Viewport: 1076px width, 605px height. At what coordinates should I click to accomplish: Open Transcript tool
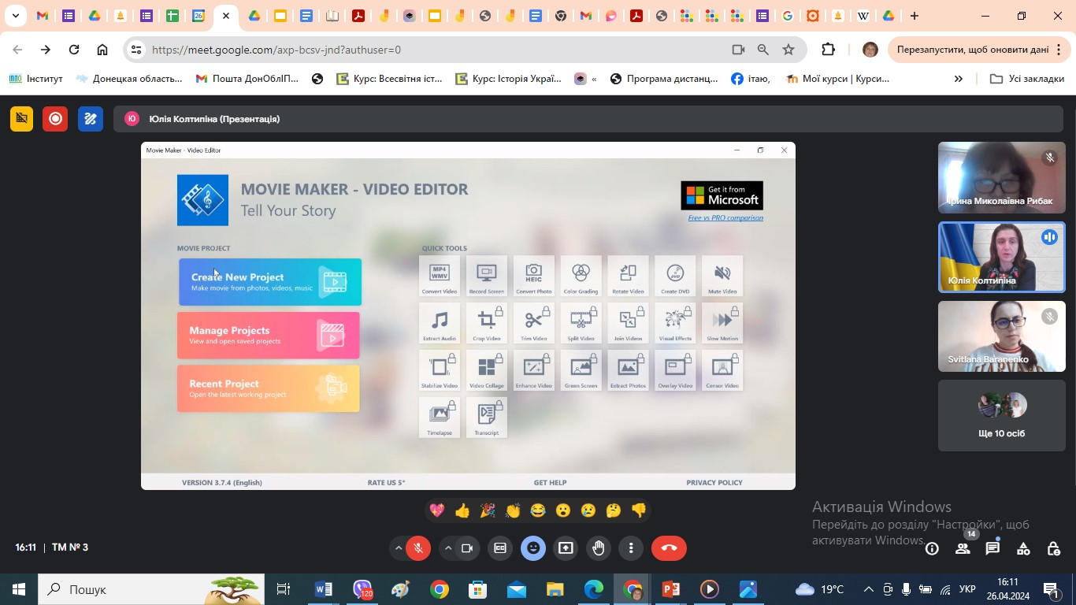[x=487, y=418]
